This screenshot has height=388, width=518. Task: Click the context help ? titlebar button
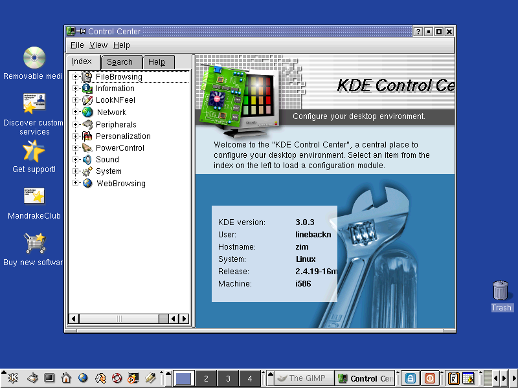click(418, 31)
